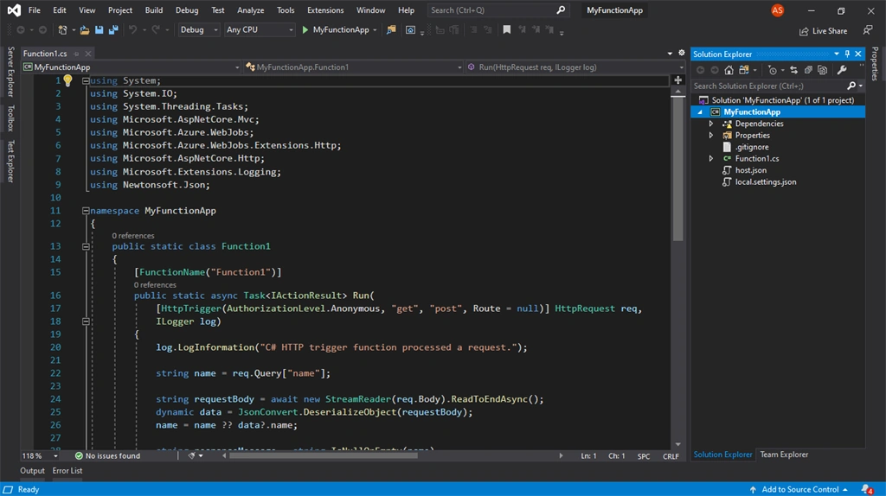Click the lightbulb quick actions icon
The height and width of the screenshot is (496, 886).
pyautogui.click(x=67, y=80)
